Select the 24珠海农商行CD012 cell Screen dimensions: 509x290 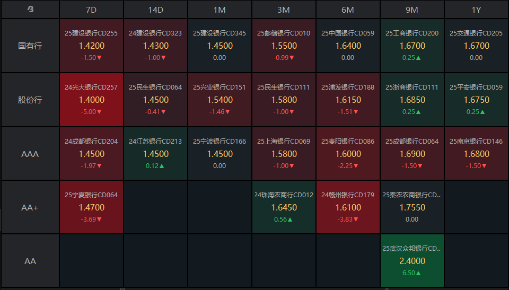tap(284, 207)
